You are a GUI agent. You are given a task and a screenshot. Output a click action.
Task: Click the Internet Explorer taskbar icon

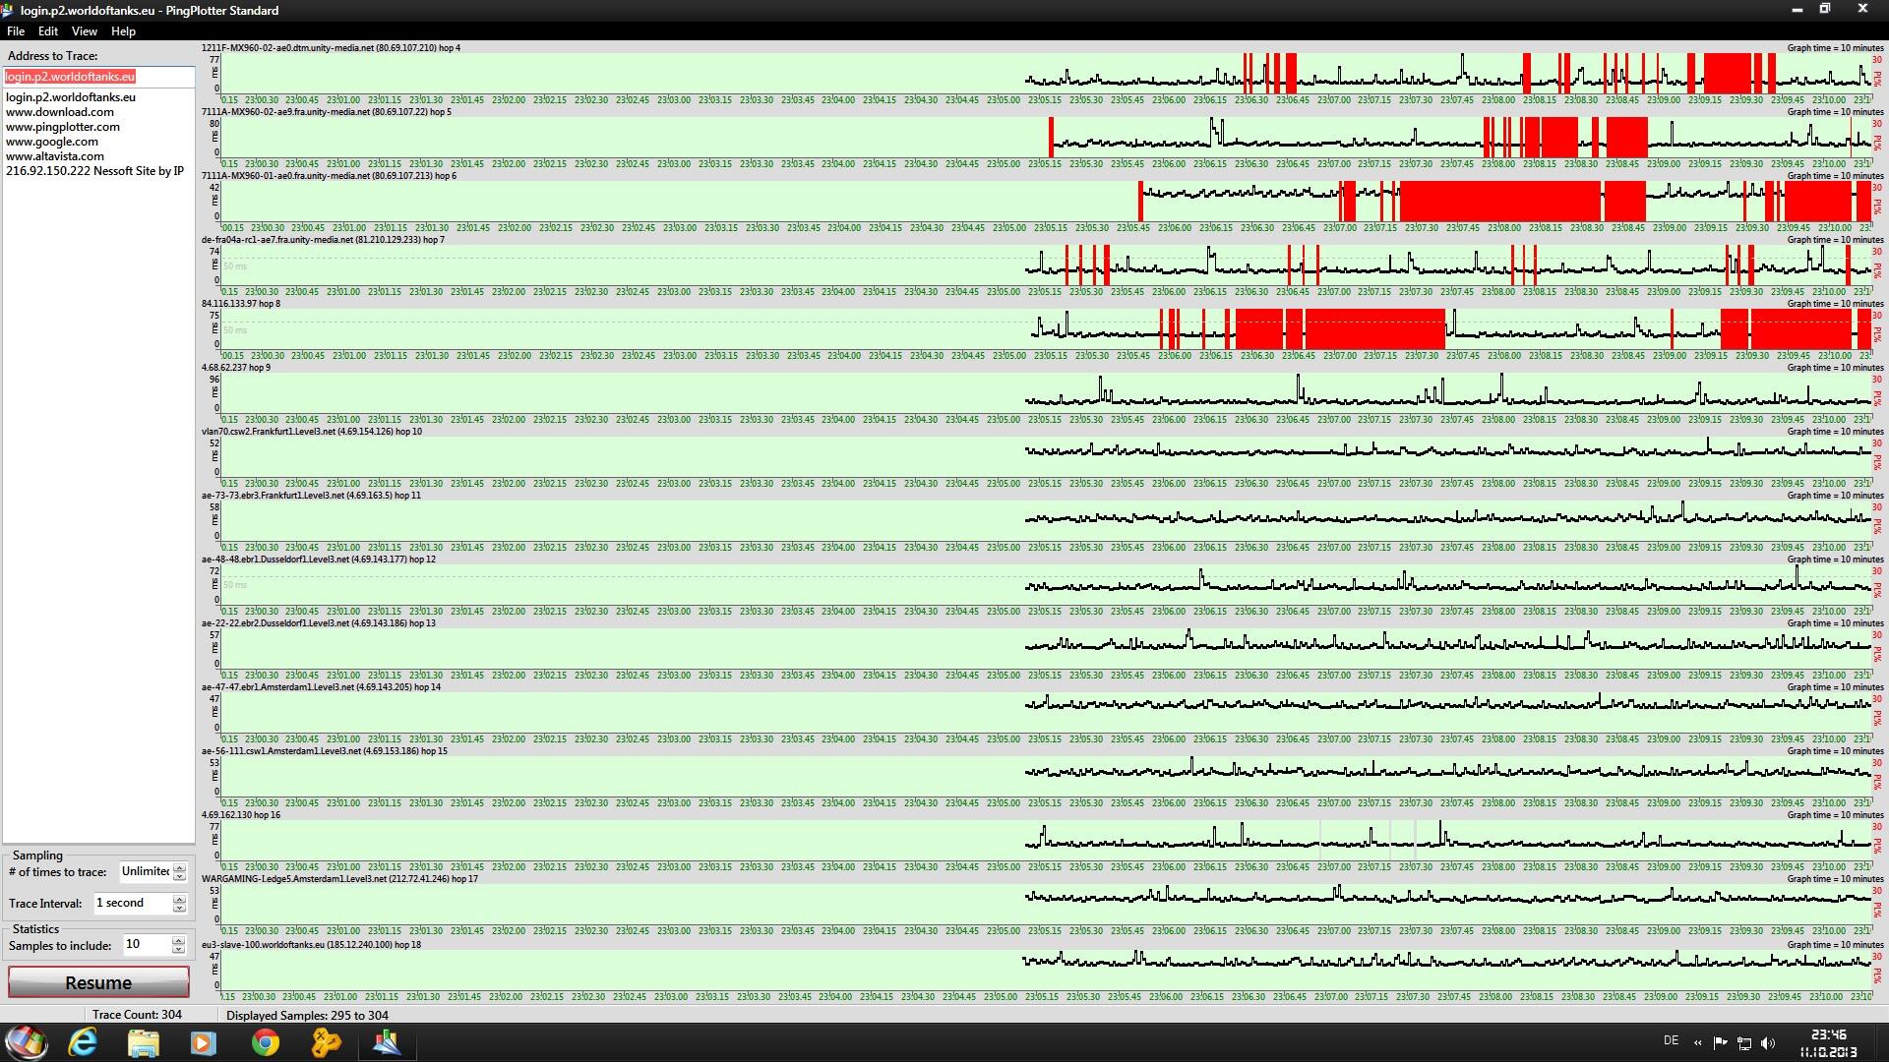[83, 1042]
